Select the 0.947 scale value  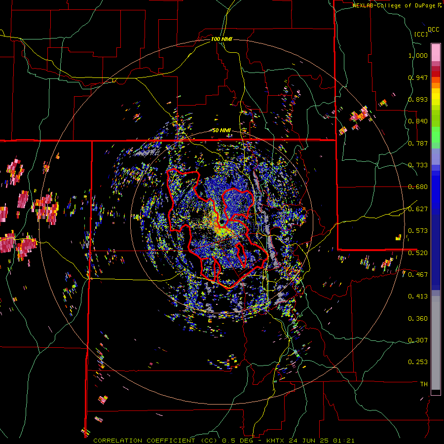(x=418, y=77)
